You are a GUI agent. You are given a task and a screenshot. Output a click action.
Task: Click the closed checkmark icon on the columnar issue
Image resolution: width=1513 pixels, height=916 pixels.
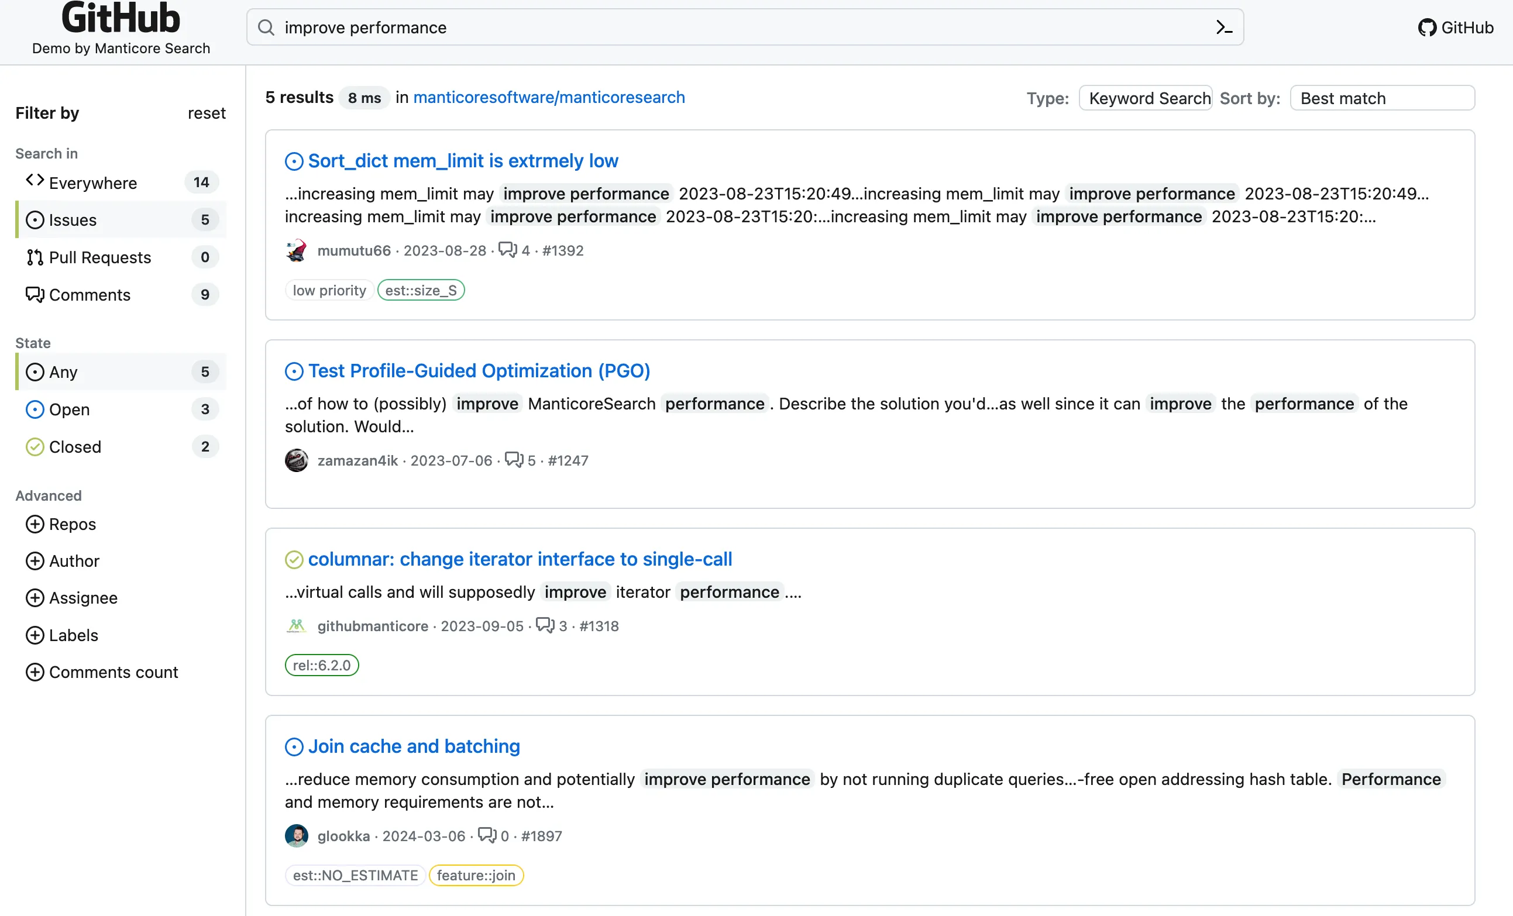coord(295,559)
